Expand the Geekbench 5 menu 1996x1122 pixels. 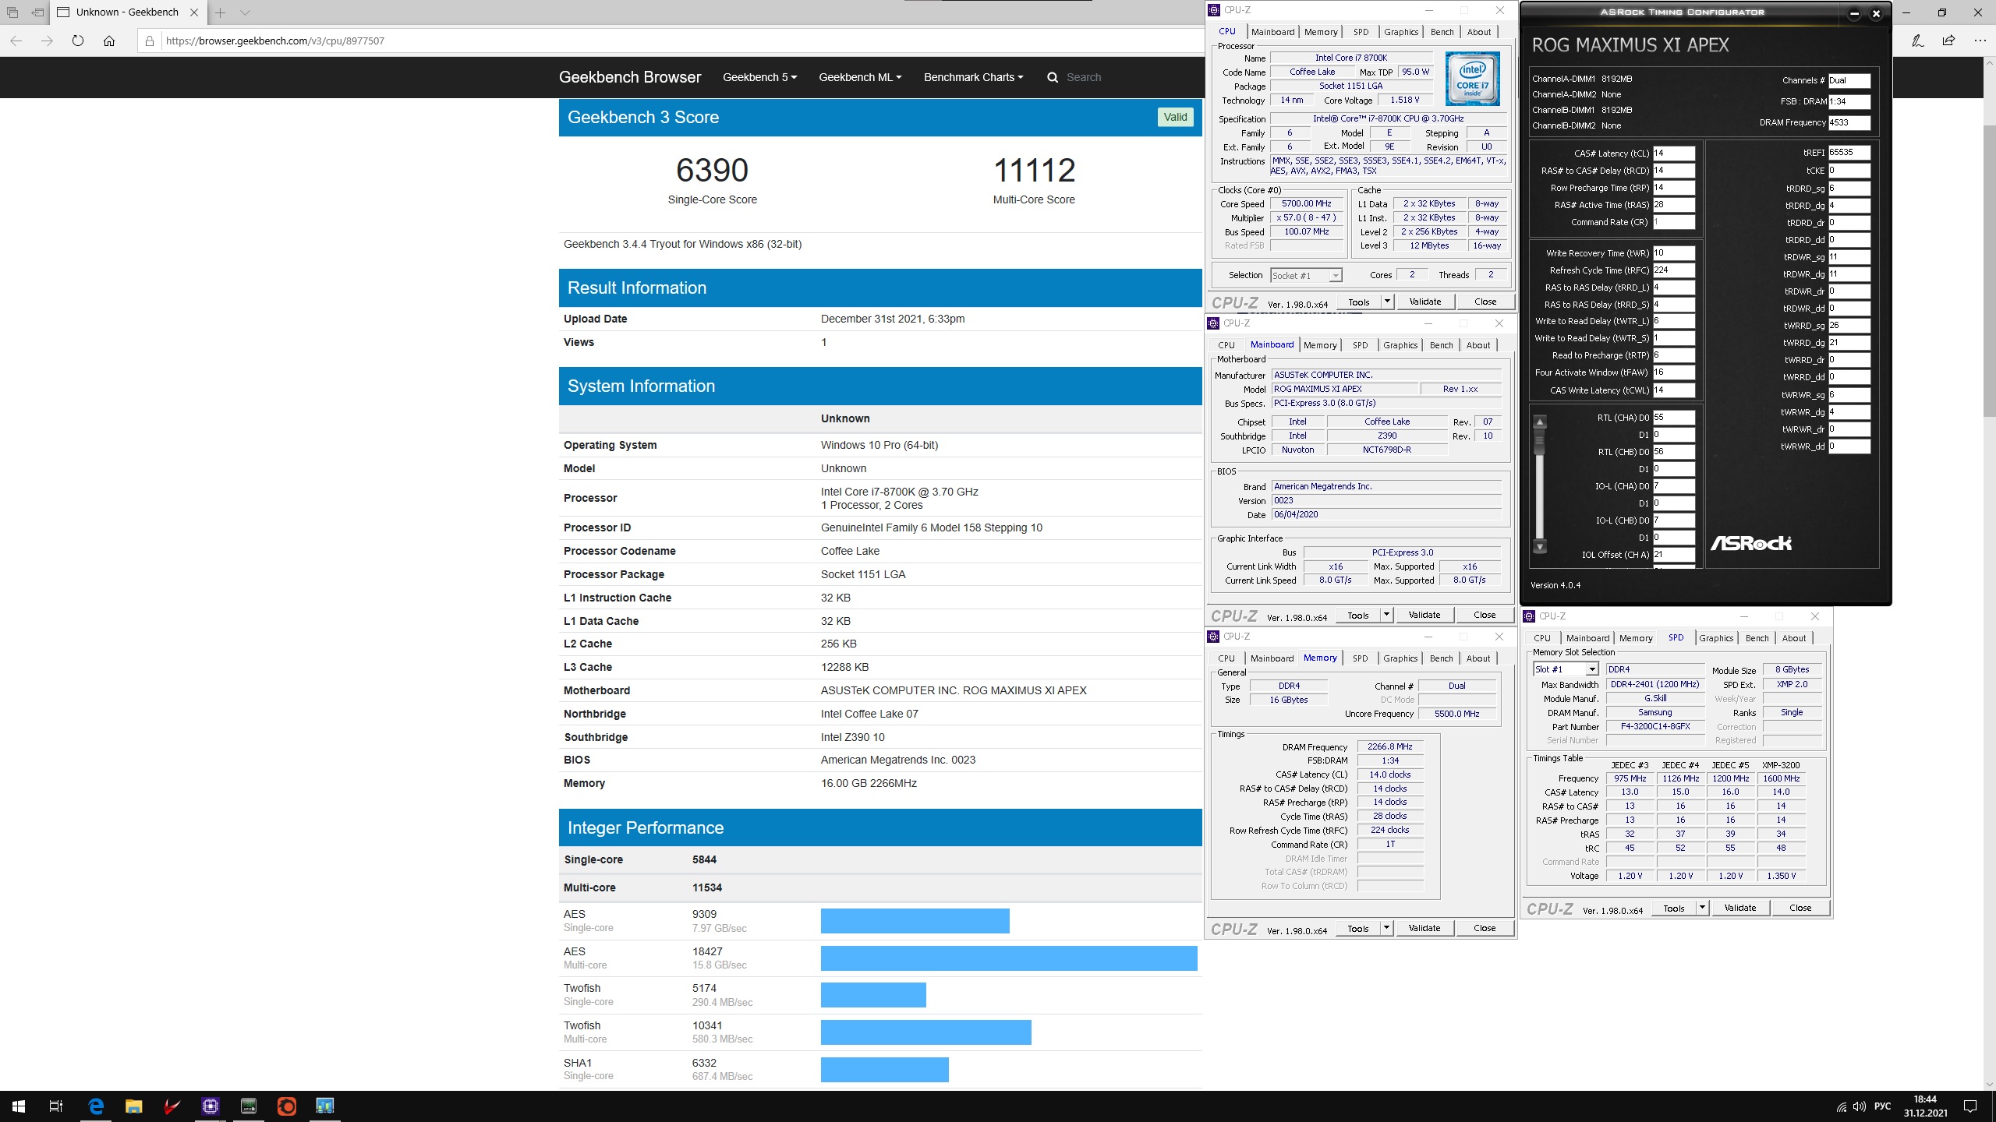(x=759, y=77)
